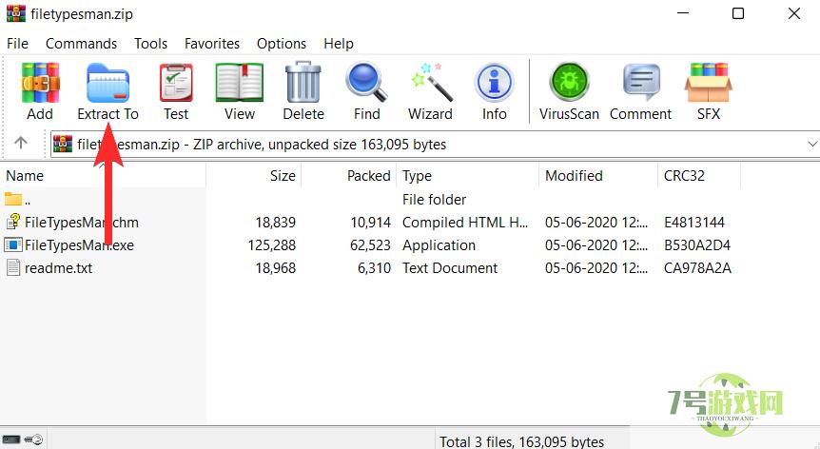820x449 pixels.
Task: Click the CRC32 value CA978A2A
Action: pos(697,268)
